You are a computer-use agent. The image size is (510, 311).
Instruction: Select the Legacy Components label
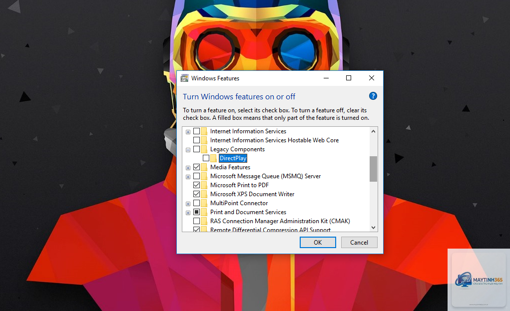point(237,149)
